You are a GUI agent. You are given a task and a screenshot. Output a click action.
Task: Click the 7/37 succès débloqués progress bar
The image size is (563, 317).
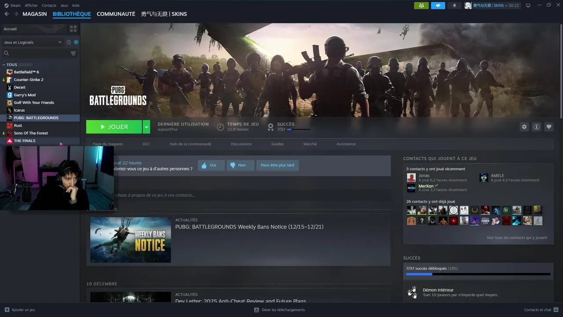pos(478,274)
